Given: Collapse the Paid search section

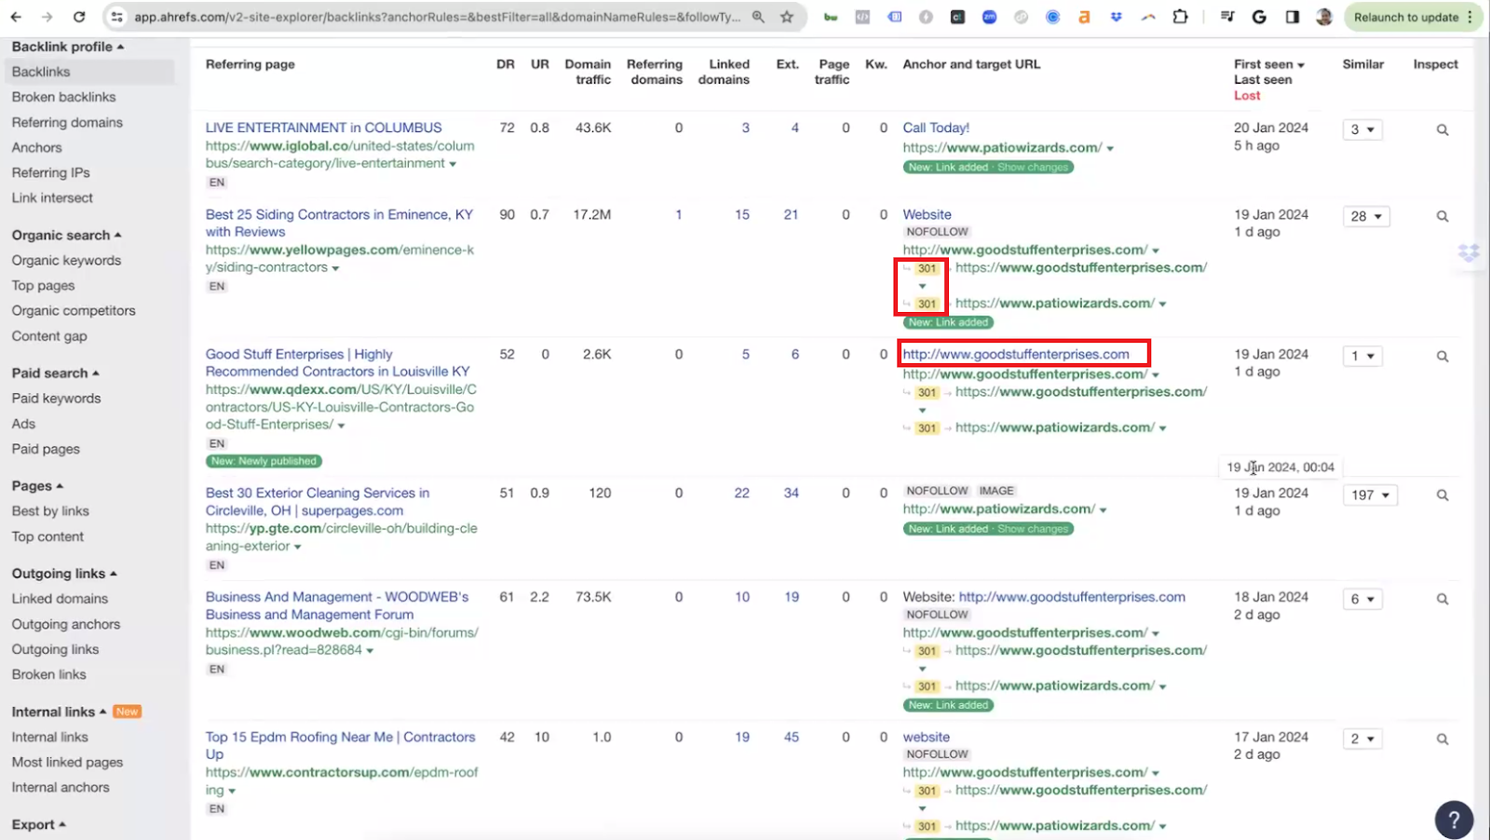Looking at the screenshot, I should coord(55,373).
